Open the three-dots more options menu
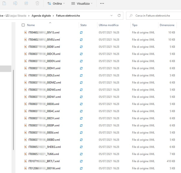Viewport: 181px width, 173px height. pyautogui.click(x=102, y=4)
